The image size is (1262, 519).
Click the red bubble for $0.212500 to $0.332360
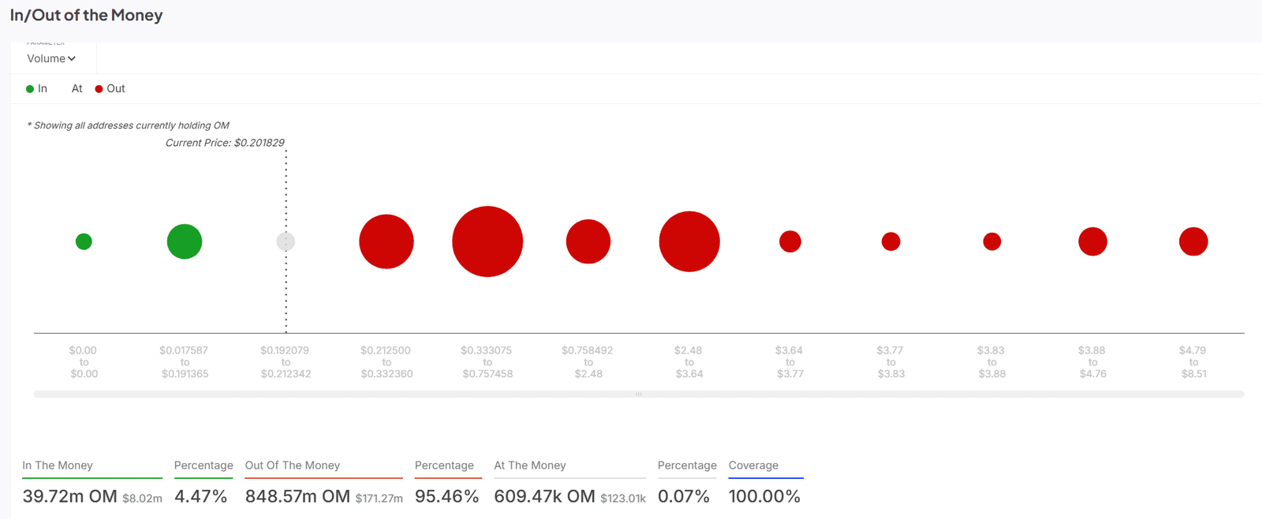coord(386,241)
